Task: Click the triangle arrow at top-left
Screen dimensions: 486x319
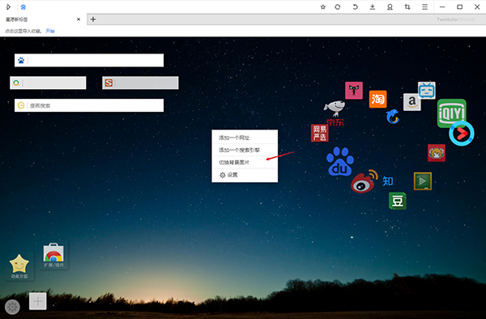Action: click(8, 6)
